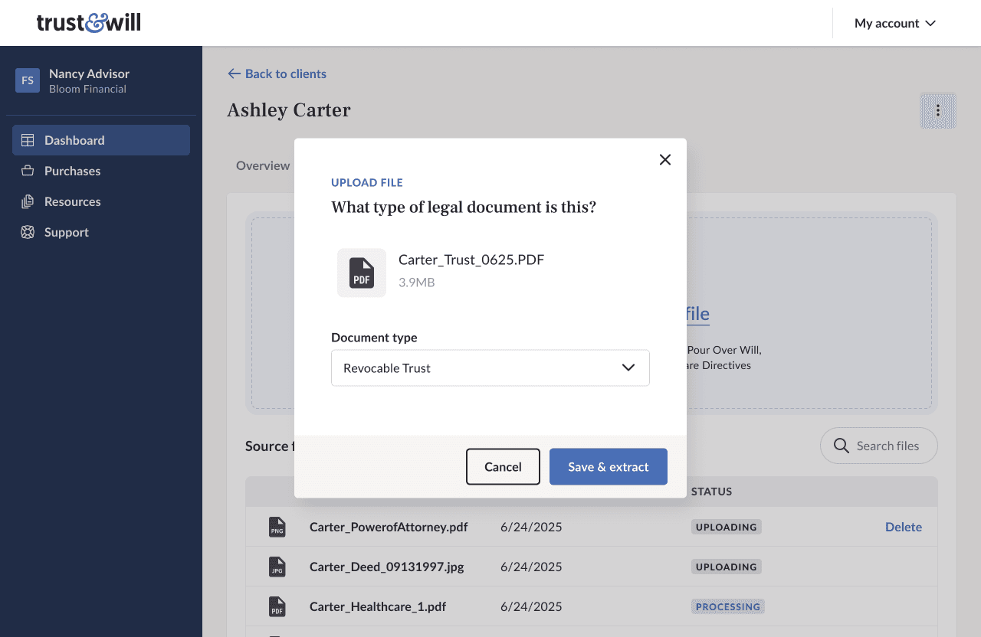The height and width of the screenshot is (637, 981).
Task: Open the Document type dropdown
Action: point(490,367)
